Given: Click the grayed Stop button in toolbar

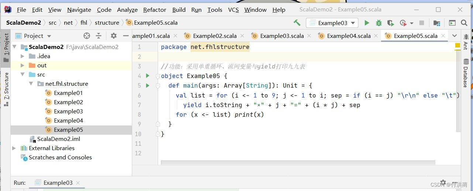Looking at the screenshot, I should (422, 23).
